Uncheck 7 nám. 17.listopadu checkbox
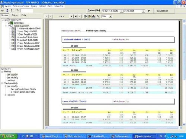Image resolution: width=186 pixels, height=139 pixels. point(13,43)
